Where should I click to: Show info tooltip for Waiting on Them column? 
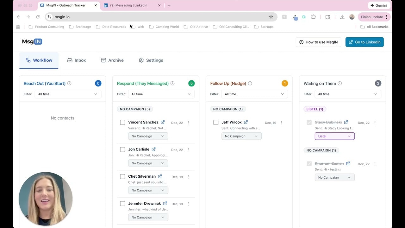pos(340,84)
